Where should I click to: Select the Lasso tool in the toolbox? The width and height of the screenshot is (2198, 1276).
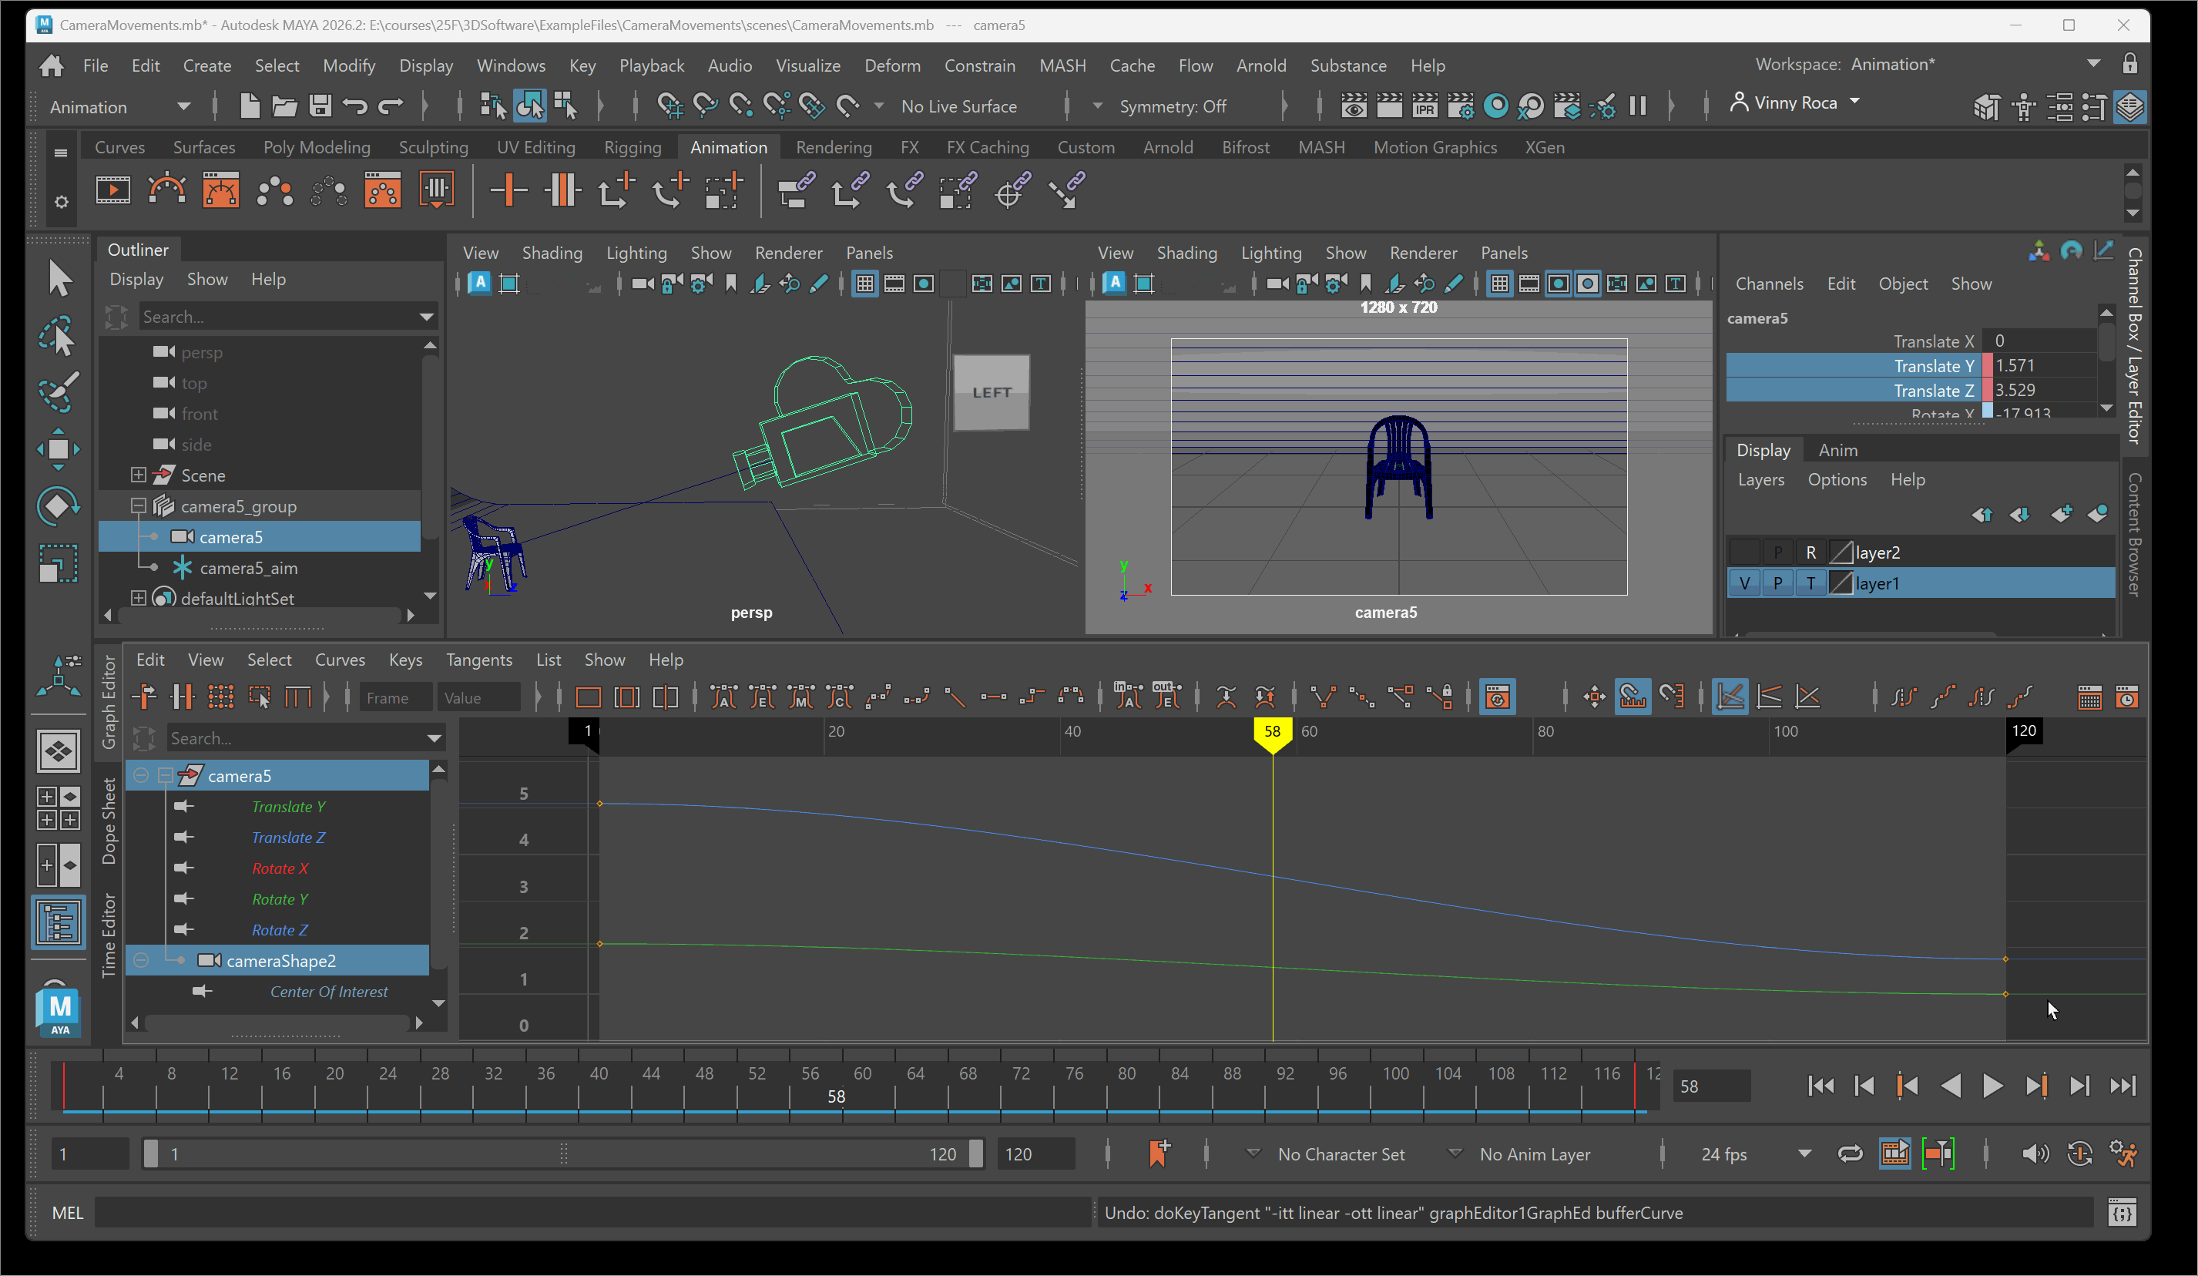pos(58,336)
